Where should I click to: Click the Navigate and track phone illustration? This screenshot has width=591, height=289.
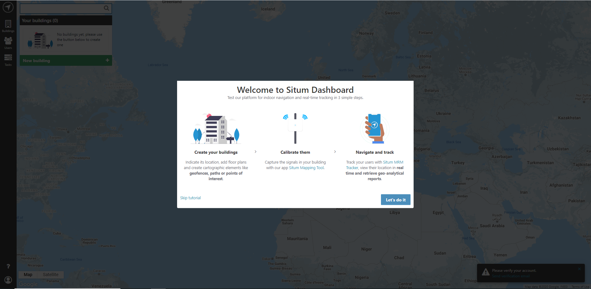(x=374, y=129)
